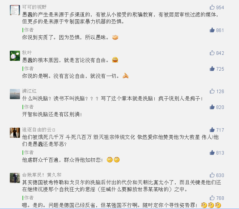
Task: Open 秋叶's flower avatar
Action: click(x=15, y=56)
